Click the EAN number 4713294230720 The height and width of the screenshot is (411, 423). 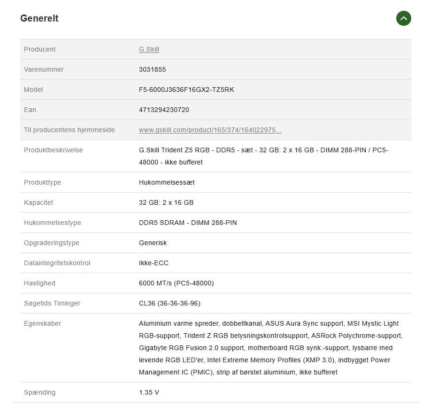(164, 110)
